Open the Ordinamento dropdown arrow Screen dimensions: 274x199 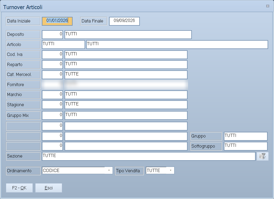pyautogui.click(x=109, y=170)
